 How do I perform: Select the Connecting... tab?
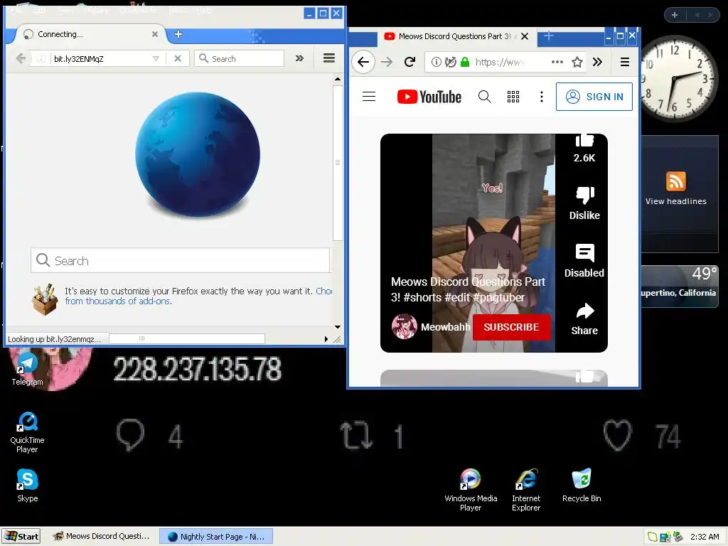point(90,34)
